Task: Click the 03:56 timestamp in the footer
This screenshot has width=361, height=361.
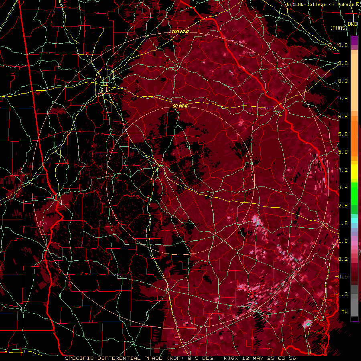Action: 287,358
